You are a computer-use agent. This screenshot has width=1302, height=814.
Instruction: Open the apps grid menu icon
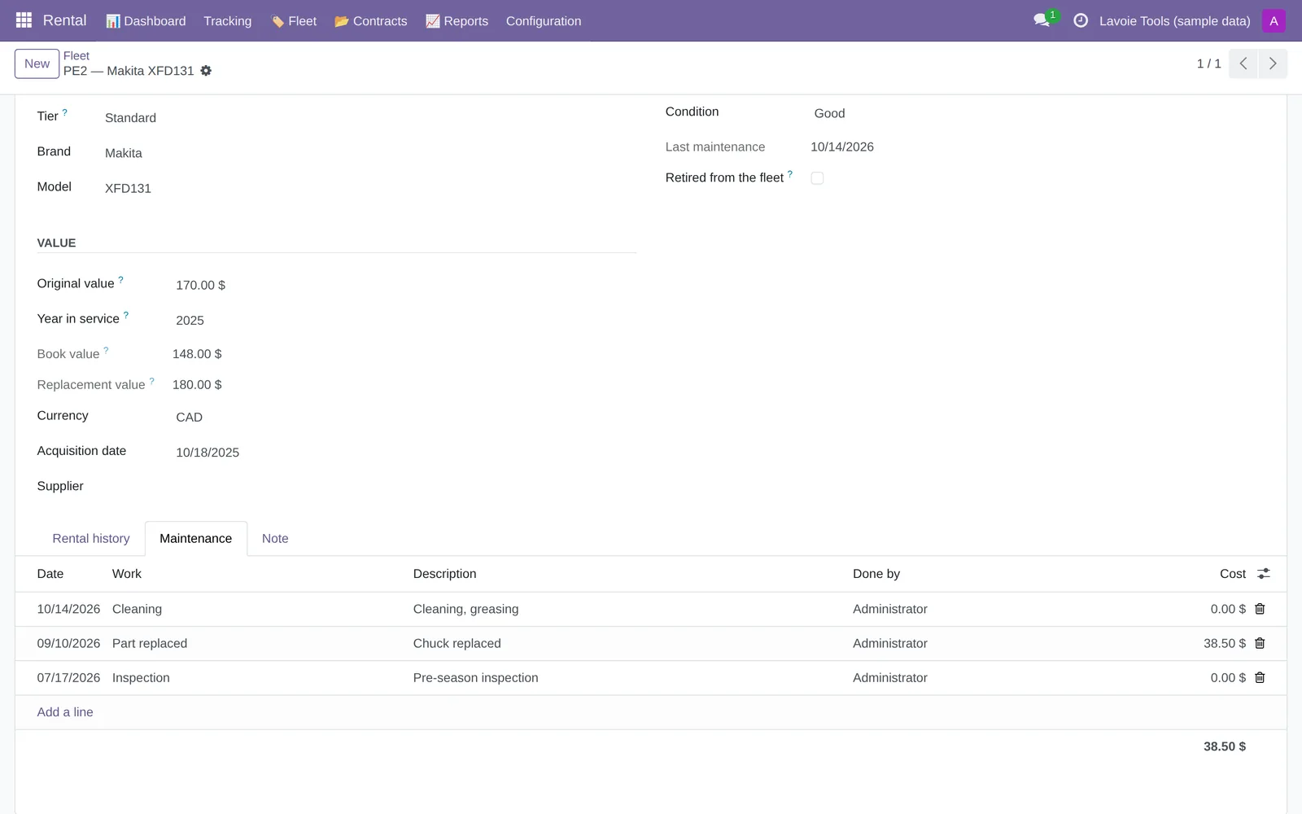point(24,20)
